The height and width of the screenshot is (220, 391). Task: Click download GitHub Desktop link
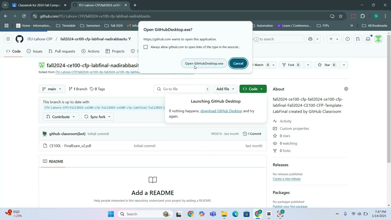pos(221,111)
